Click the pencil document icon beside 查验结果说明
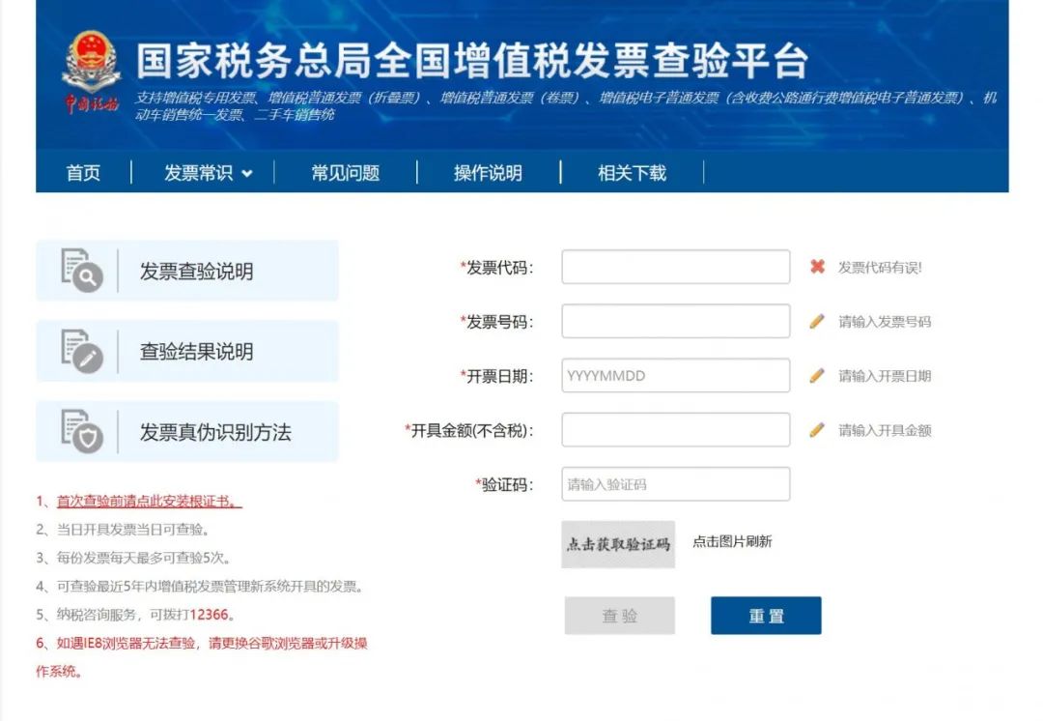1043x721 pixels. click(x=82, y=351)
